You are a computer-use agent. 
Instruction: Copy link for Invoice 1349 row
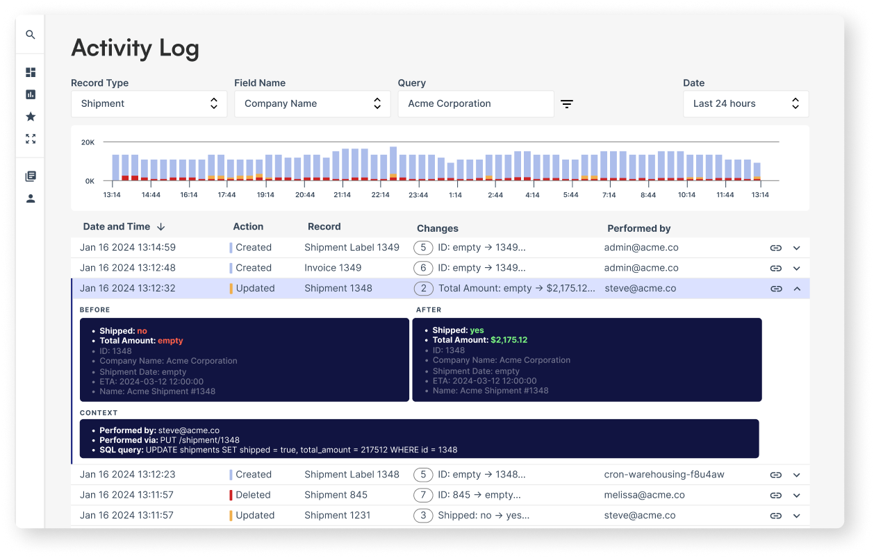776,269
